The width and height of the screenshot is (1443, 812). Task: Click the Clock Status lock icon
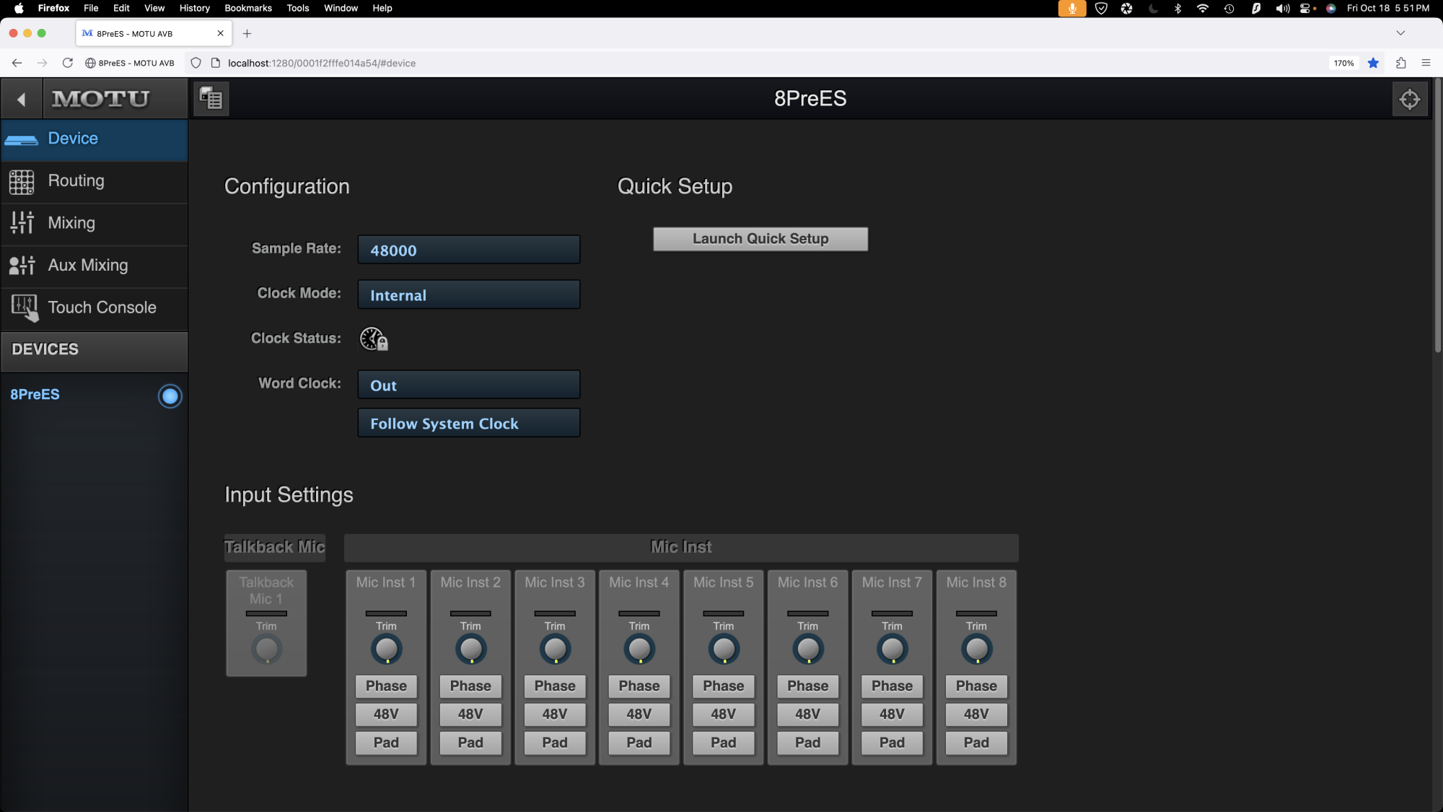point(374,339)
